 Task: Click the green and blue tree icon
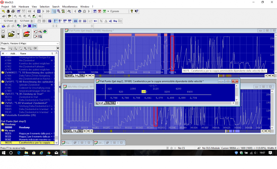point(45,32)
